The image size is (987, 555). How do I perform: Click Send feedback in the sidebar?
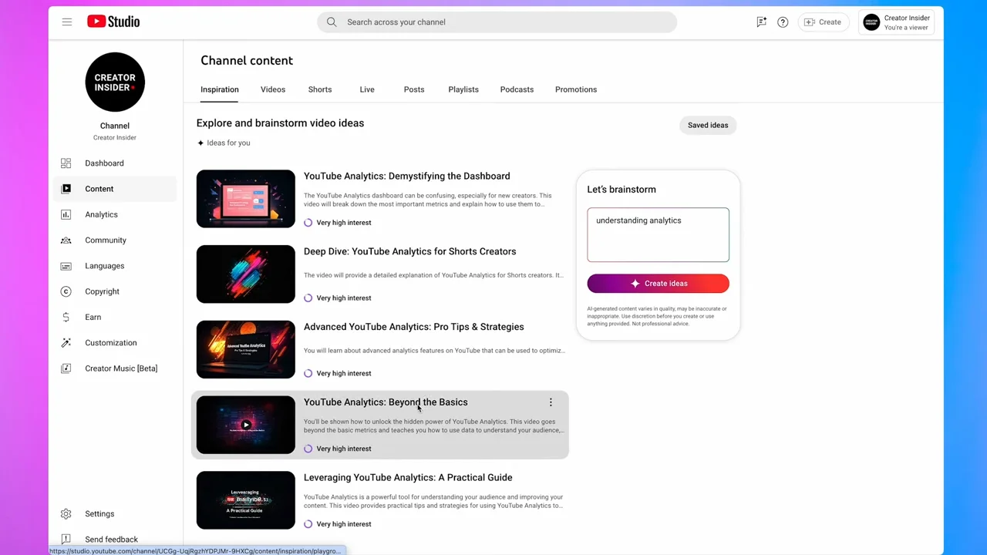pos(116,540)
